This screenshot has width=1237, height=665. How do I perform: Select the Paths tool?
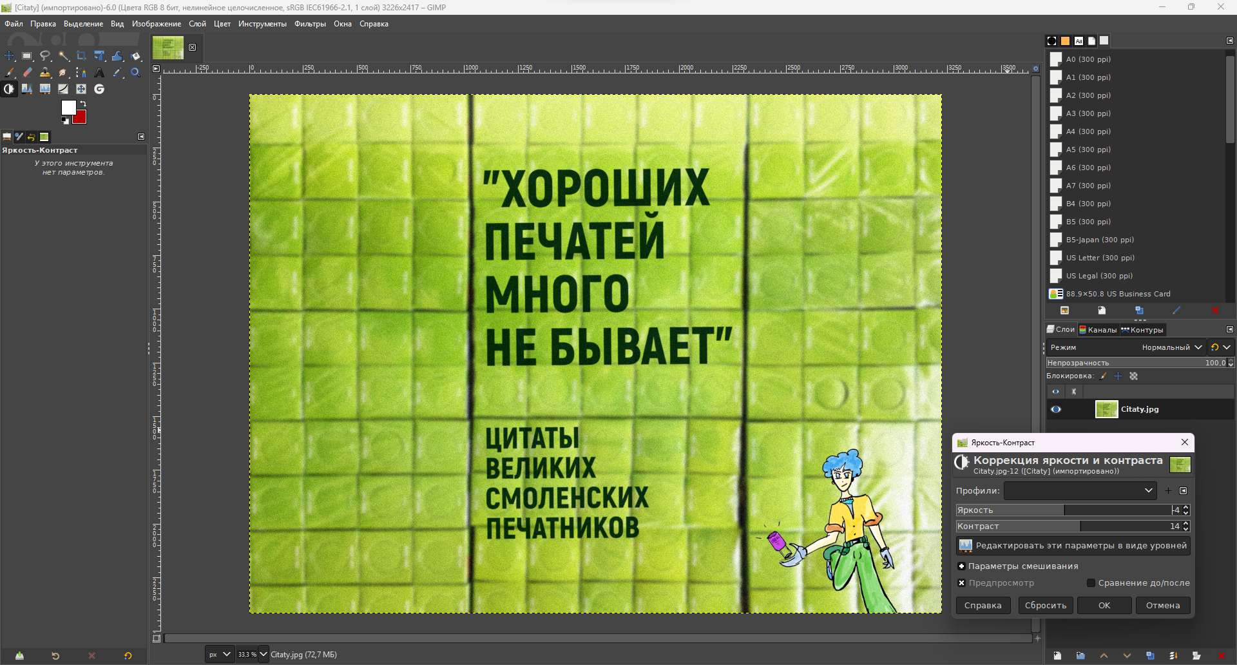coord(81,73)
